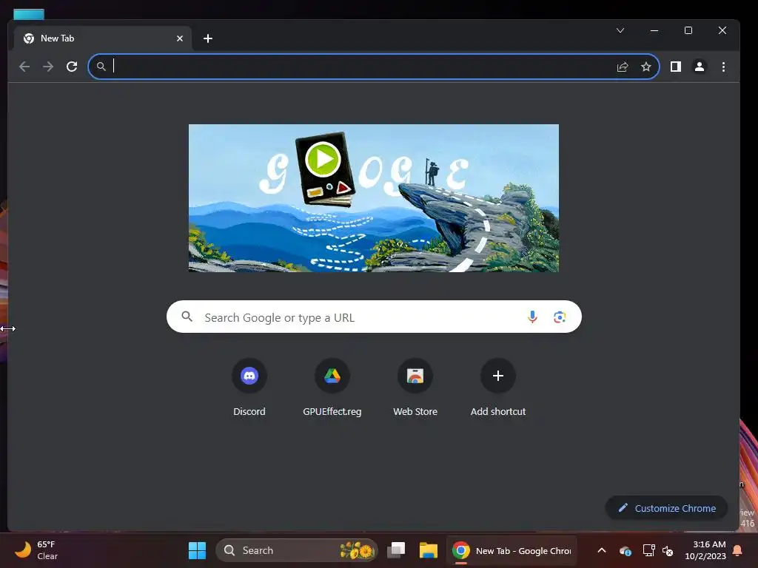Click the address bar search magnifier icon
This screenshot has width=758, height=568.
tap(101, 67)
